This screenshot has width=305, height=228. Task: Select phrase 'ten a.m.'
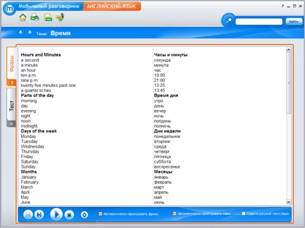click(29, 75)
